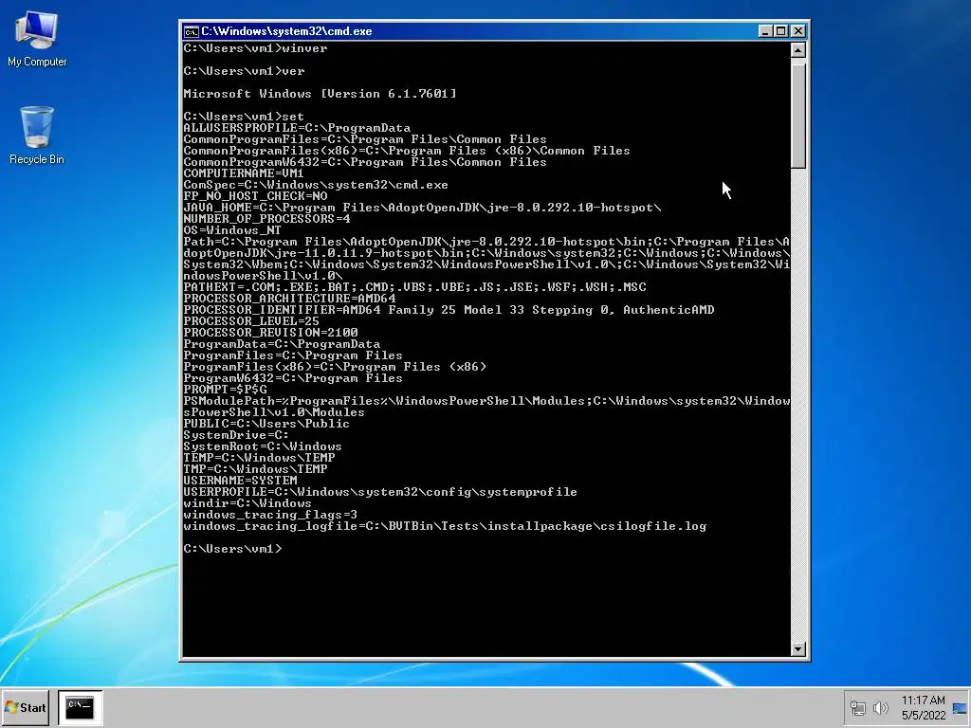Click the 'Microsoft Windows [Version 6.1.7601]' line

[x=321, y=94]
